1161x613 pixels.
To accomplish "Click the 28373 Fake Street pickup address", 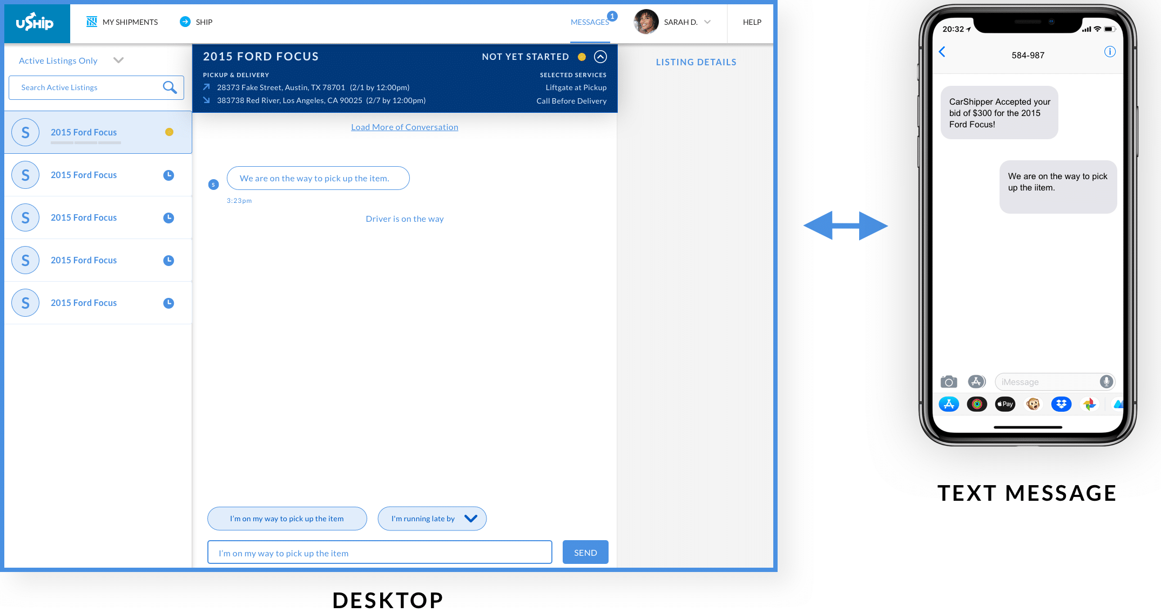I will point(281,87).
